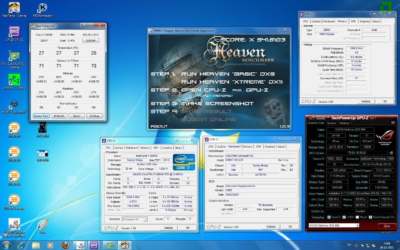The image size is (400, 250).
Task: Click Validate in the CPU-Z CPU window
Action: (168, 228)
